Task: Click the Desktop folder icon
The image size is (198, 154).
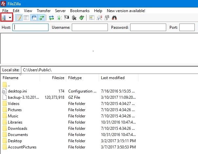Action: tap(5, 141)
